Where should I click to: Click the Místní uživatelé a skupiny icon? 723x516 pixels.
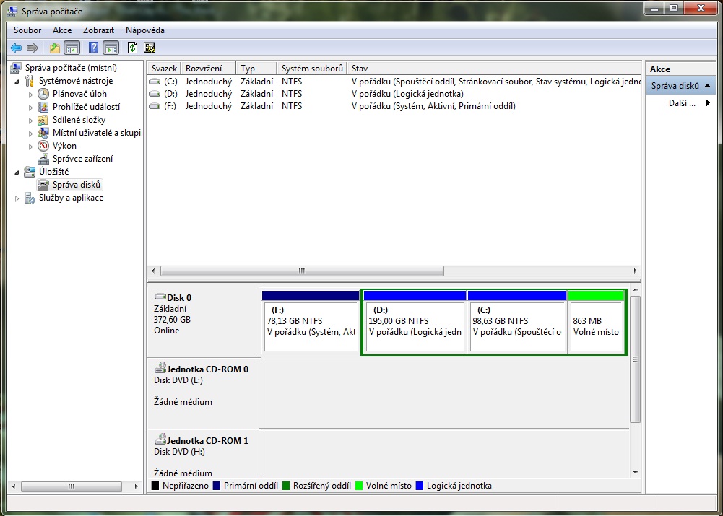[x=43, y=133]
